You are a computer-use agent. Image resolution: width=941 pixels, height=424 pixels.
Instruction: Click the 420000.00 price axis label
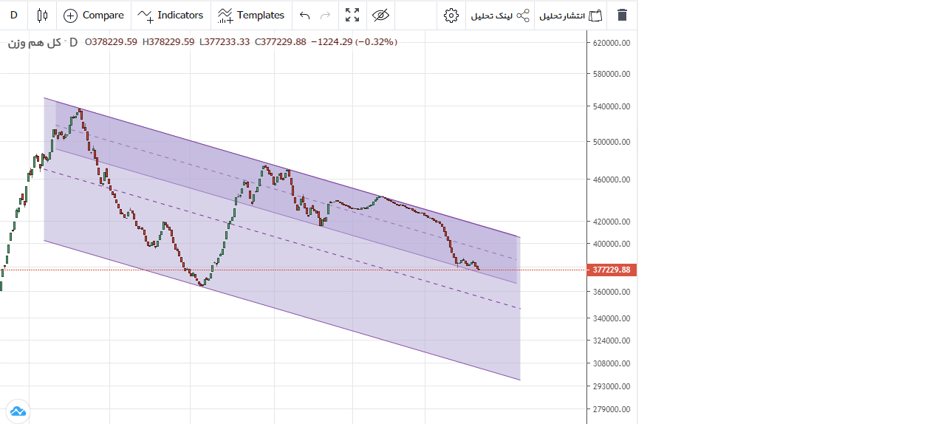[612, 222]
